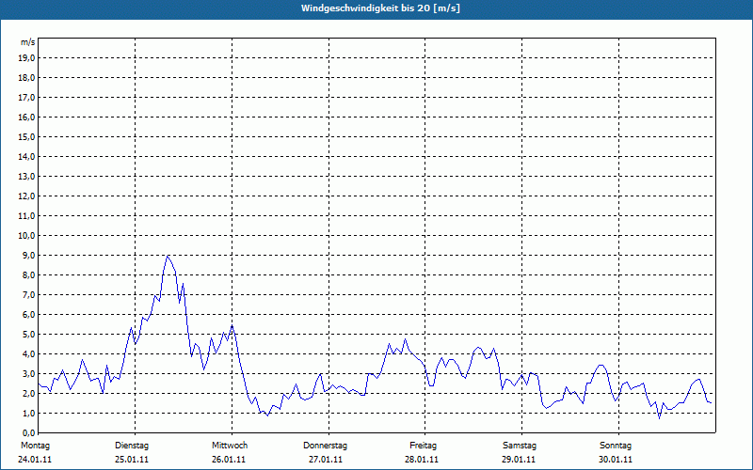Click the 16,0 axis value

pos(27,117)
